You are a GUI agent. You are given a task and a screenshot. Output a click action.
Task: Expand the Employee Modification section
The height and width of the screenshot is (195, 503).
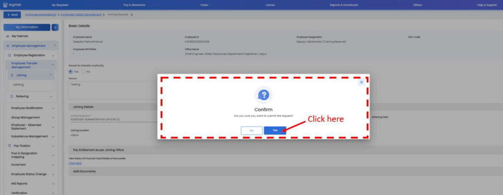point(32,108)
